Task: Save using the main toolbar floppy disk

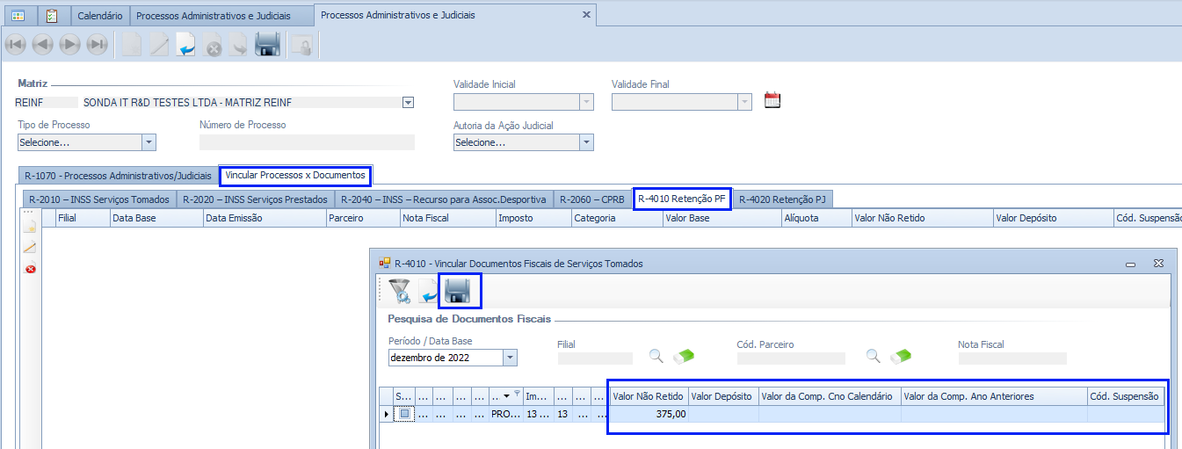Action: [267, 45]
